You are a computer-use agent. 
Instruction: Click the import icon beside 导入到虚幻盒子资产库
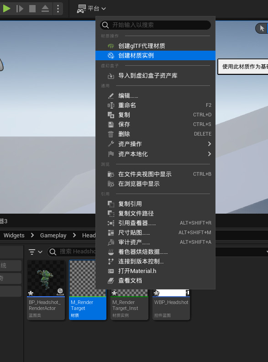click(x=111, y=76)
